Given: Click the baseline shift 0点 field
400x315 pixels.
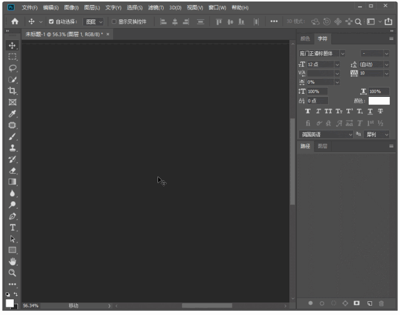Looking at the screenshot, I should tap(317, 101).
